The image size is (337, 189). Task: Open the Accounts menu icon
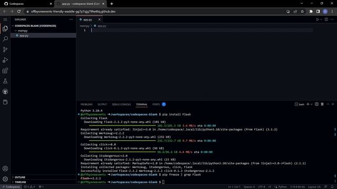point(5,169)
